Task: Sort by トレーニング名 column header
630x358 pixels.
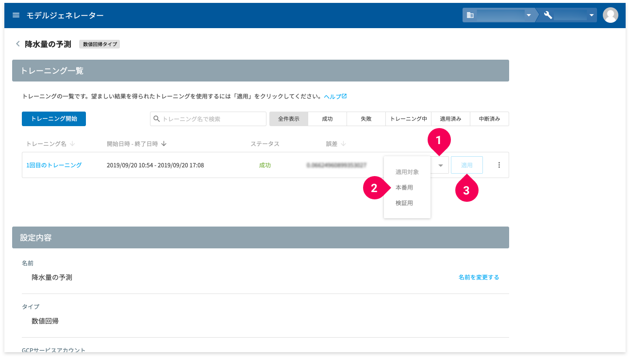Action: [50, 144]
